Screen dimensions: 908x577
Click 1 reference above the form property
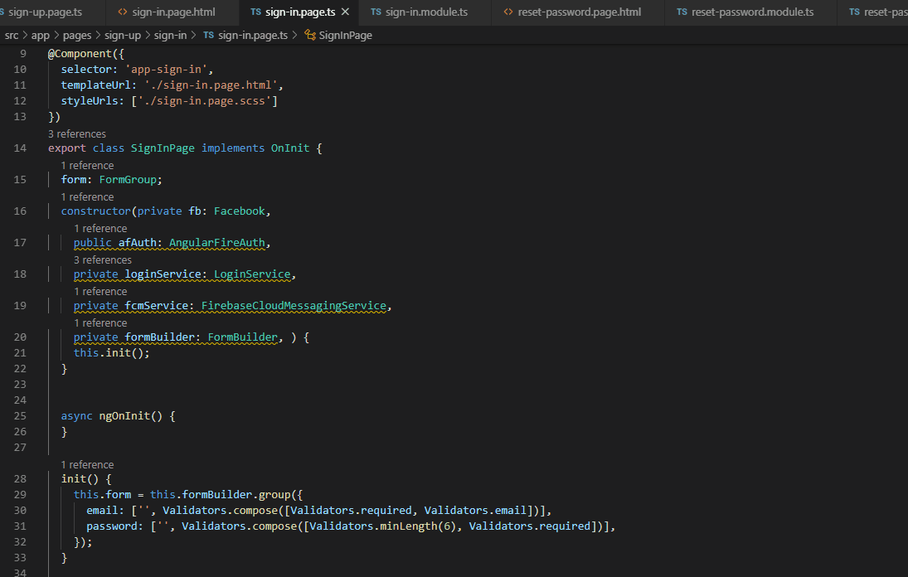coord(87,165)
